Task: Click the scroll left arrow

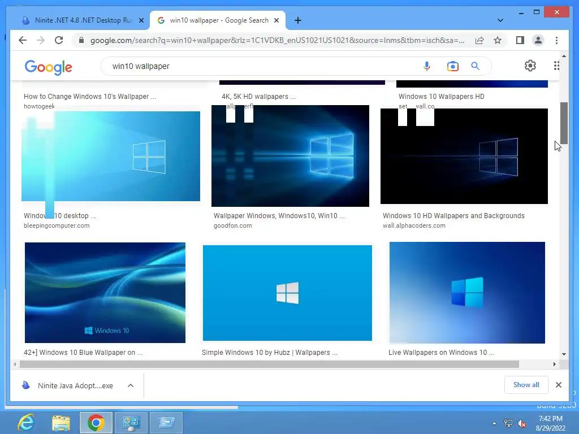Action: 14,364
